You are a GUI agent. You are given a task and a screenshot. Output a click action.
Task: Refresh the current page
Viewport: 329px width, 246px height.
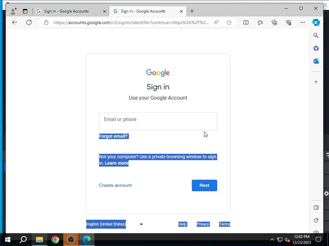pos(29,22)
